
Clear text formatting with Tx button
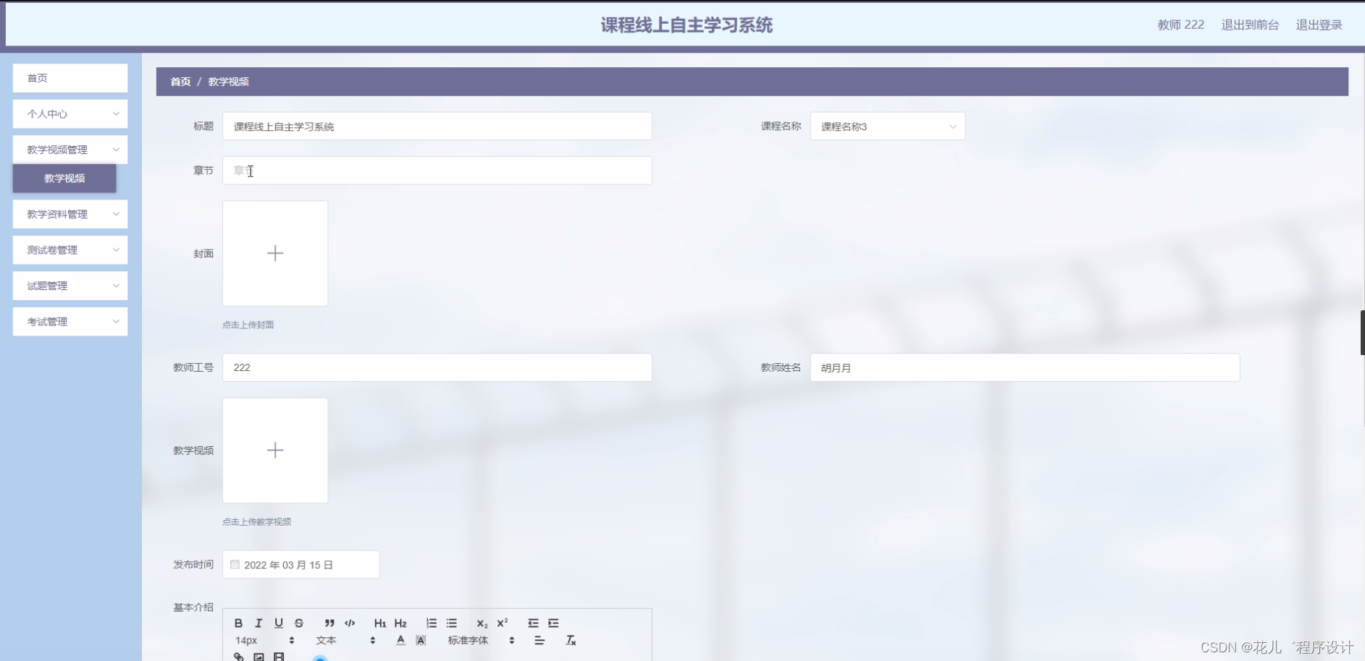[571, 640]
